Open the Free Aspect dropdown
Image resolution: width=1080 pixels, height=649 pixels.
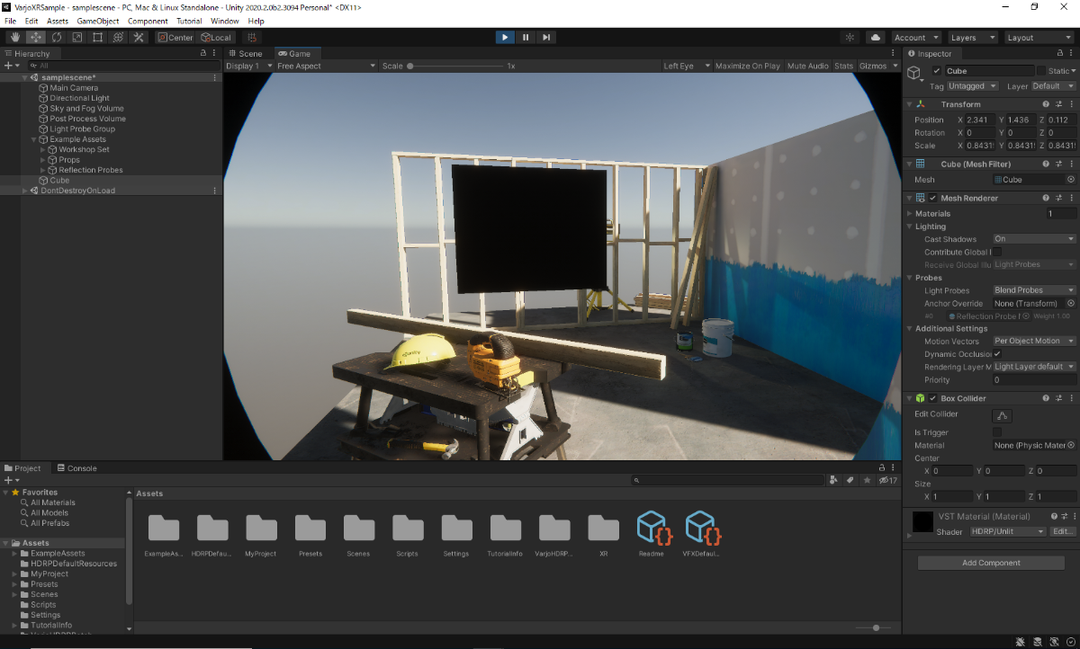pyautogui.click(x=326, y=66)
